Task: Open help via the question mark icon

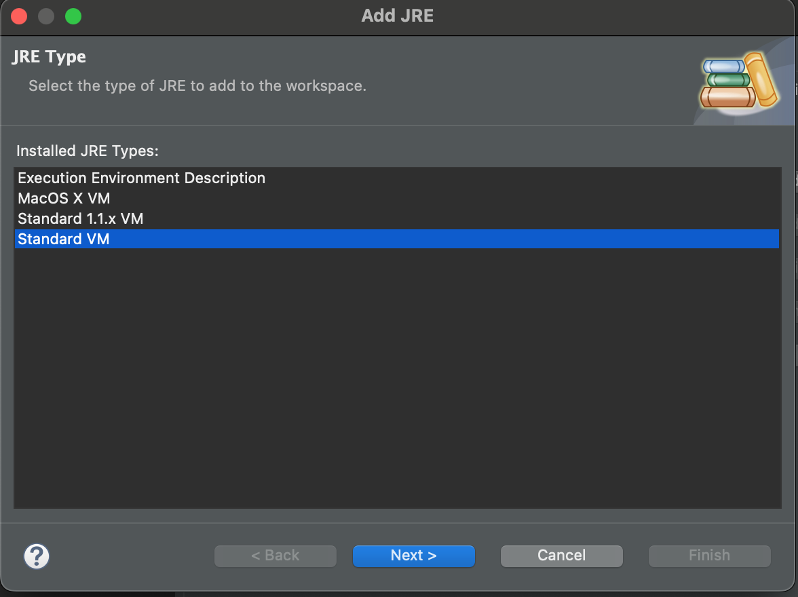Action: [x=37, y=556]
